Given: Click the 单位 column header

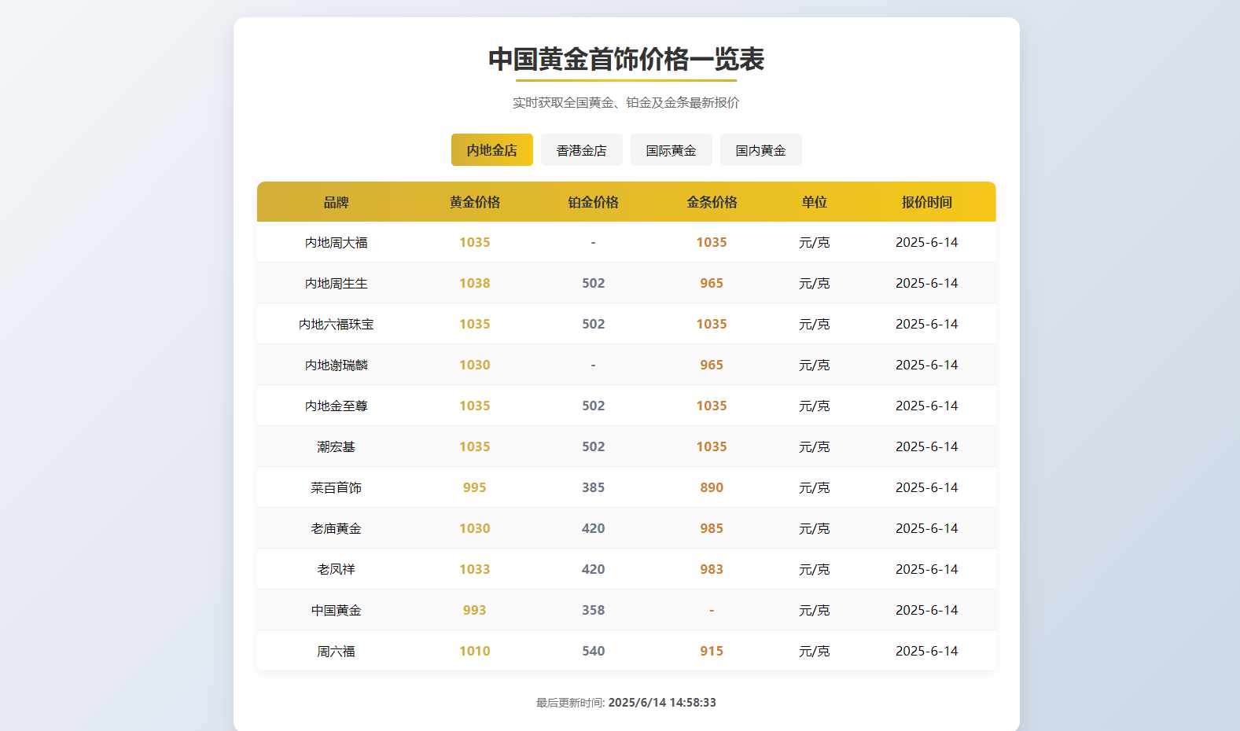Looking at the screenshot, I should tap(814, 202).
